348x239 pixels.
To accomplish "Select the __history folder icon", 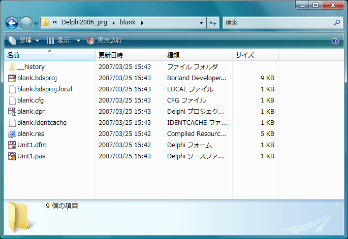I will (x=12, y=67).
